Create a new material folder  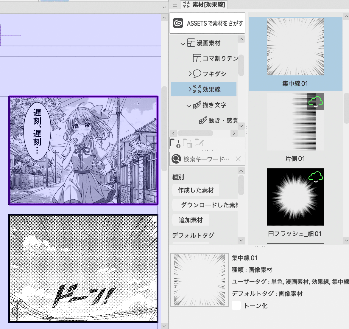174,143
